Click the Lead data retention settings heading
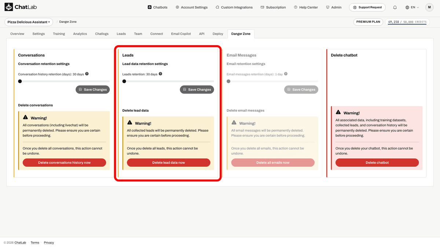Image resolution: width=440 pixels, height=248 pixels. 145,64
